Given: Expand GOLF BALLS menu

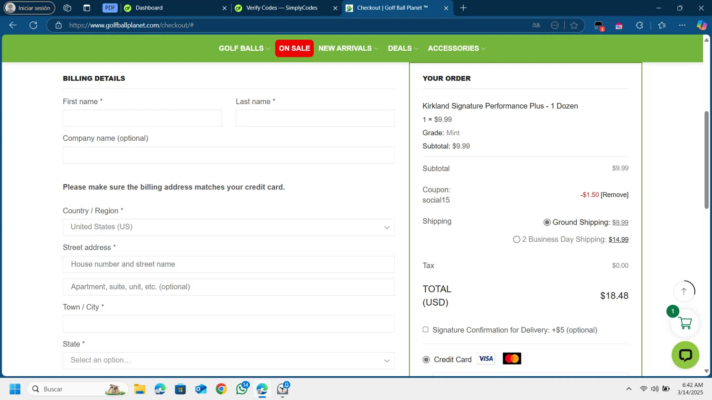Looking at the screenshot, I should pos(244,48).
